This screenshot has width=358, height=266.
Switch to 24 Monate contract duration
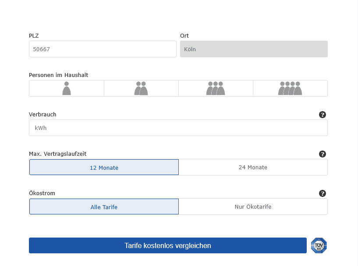coord(253,168)
